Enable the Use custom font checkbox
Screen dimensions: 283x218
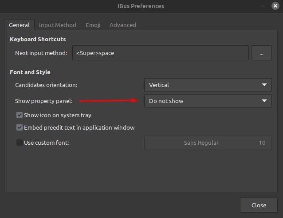(x=20, y=143)
